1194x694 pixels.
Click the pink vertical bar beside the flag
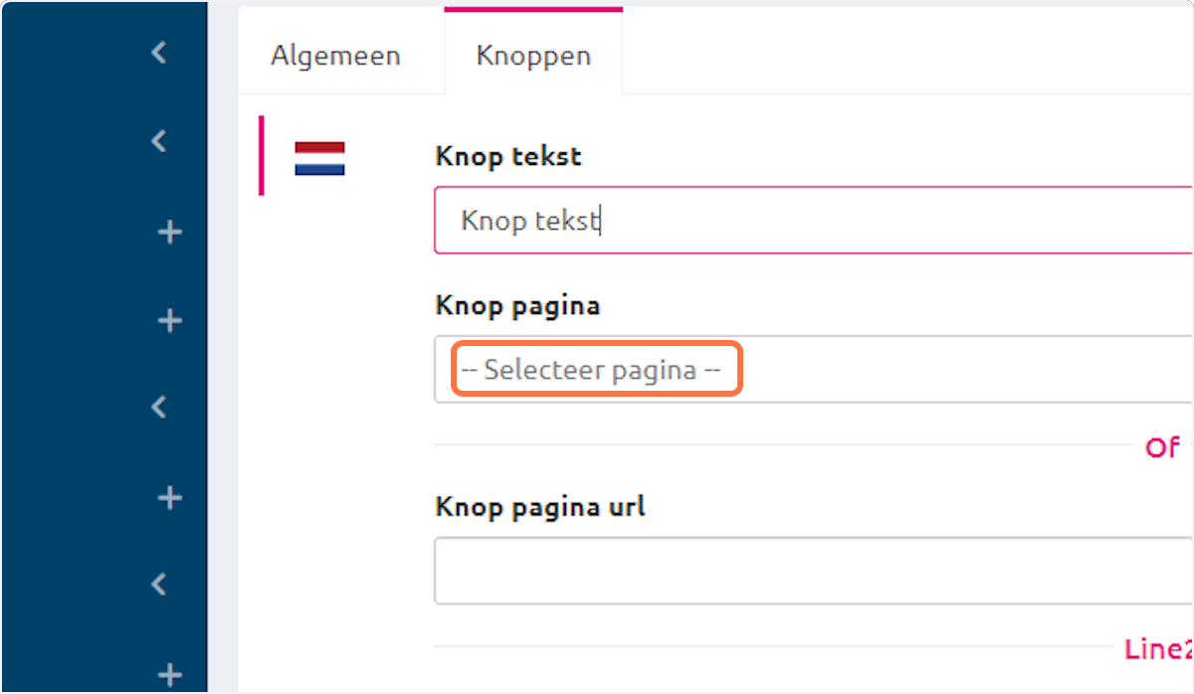point(262,155)
